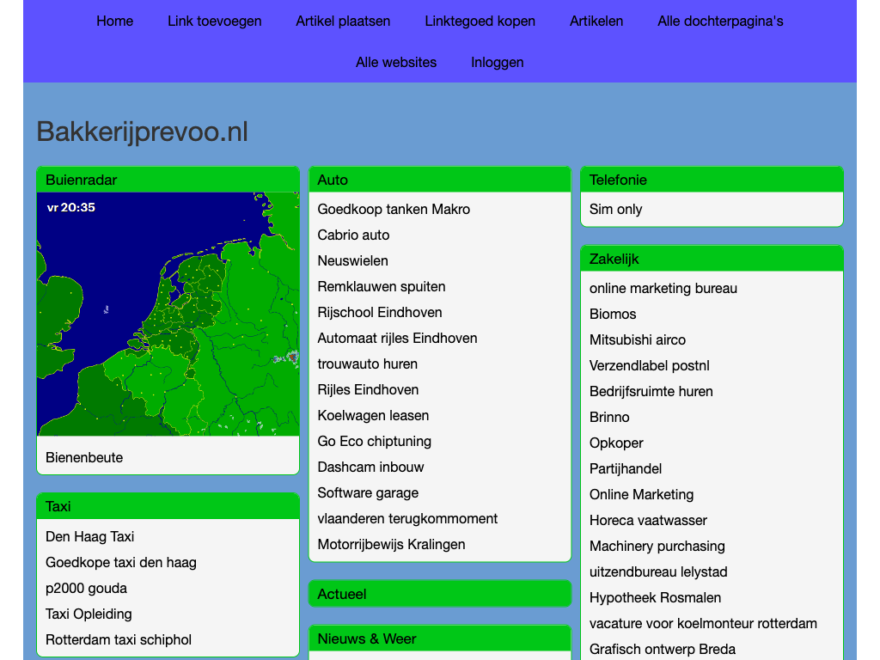Open the Bienenbeute link

pyautogui.click(x=84, y=457)
